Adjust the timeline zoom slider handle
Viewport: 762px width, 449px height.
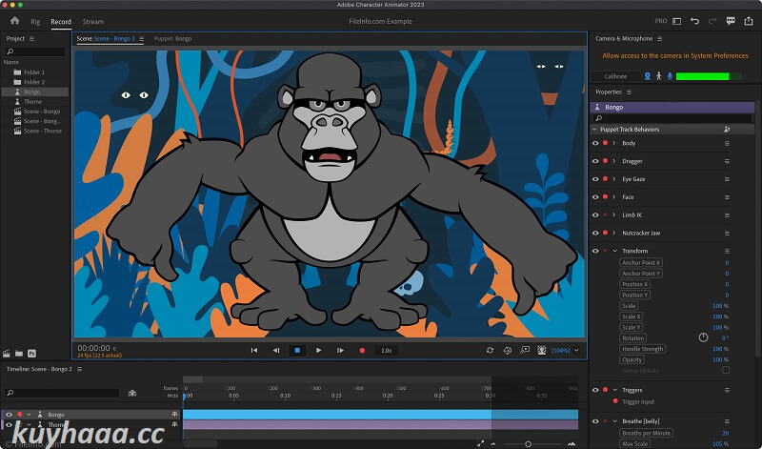529,443
